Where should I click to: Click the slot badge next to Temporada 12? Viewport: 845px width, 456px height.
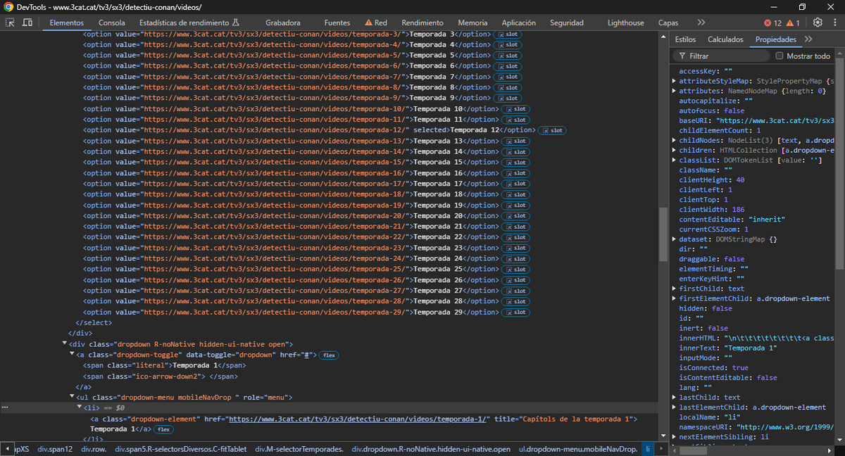coord(553,130)
